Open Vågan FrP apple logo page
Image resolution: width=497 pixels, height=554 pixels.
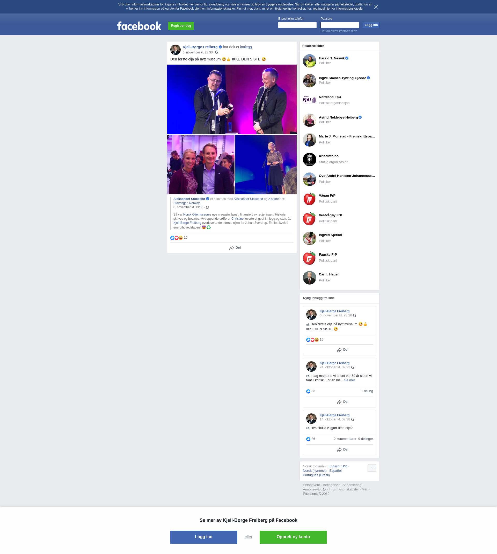[309, 199]
